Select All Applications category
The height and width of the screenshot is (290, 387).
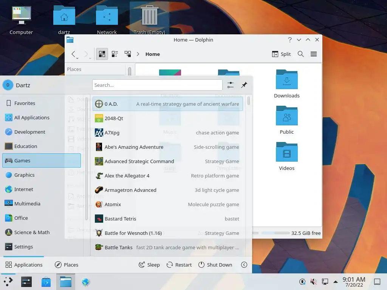[x=42, y=117]
